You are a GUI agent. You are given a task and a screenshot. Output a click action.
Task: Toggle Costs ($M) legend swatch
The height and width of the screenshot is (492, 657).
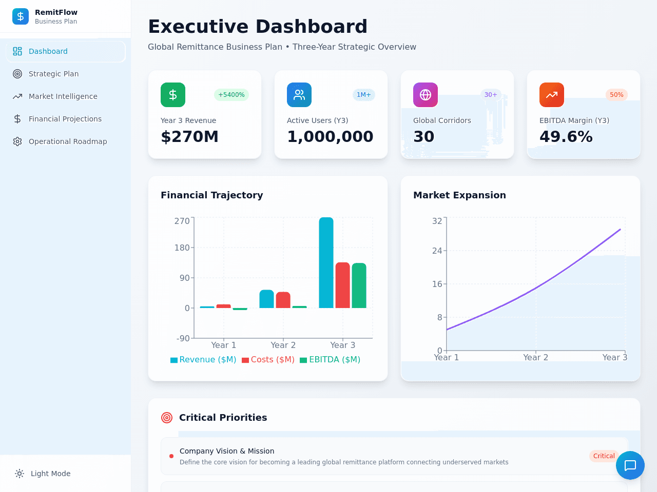point(245,360)
